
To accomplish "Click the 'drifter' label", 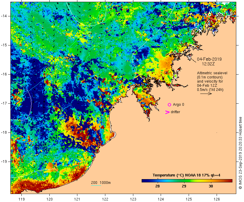I will pyautogui.click(x=175, y=112).
